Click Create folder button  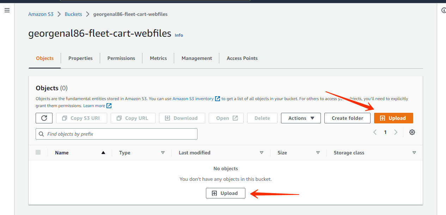pyautogui.click(x=347, y=118)
